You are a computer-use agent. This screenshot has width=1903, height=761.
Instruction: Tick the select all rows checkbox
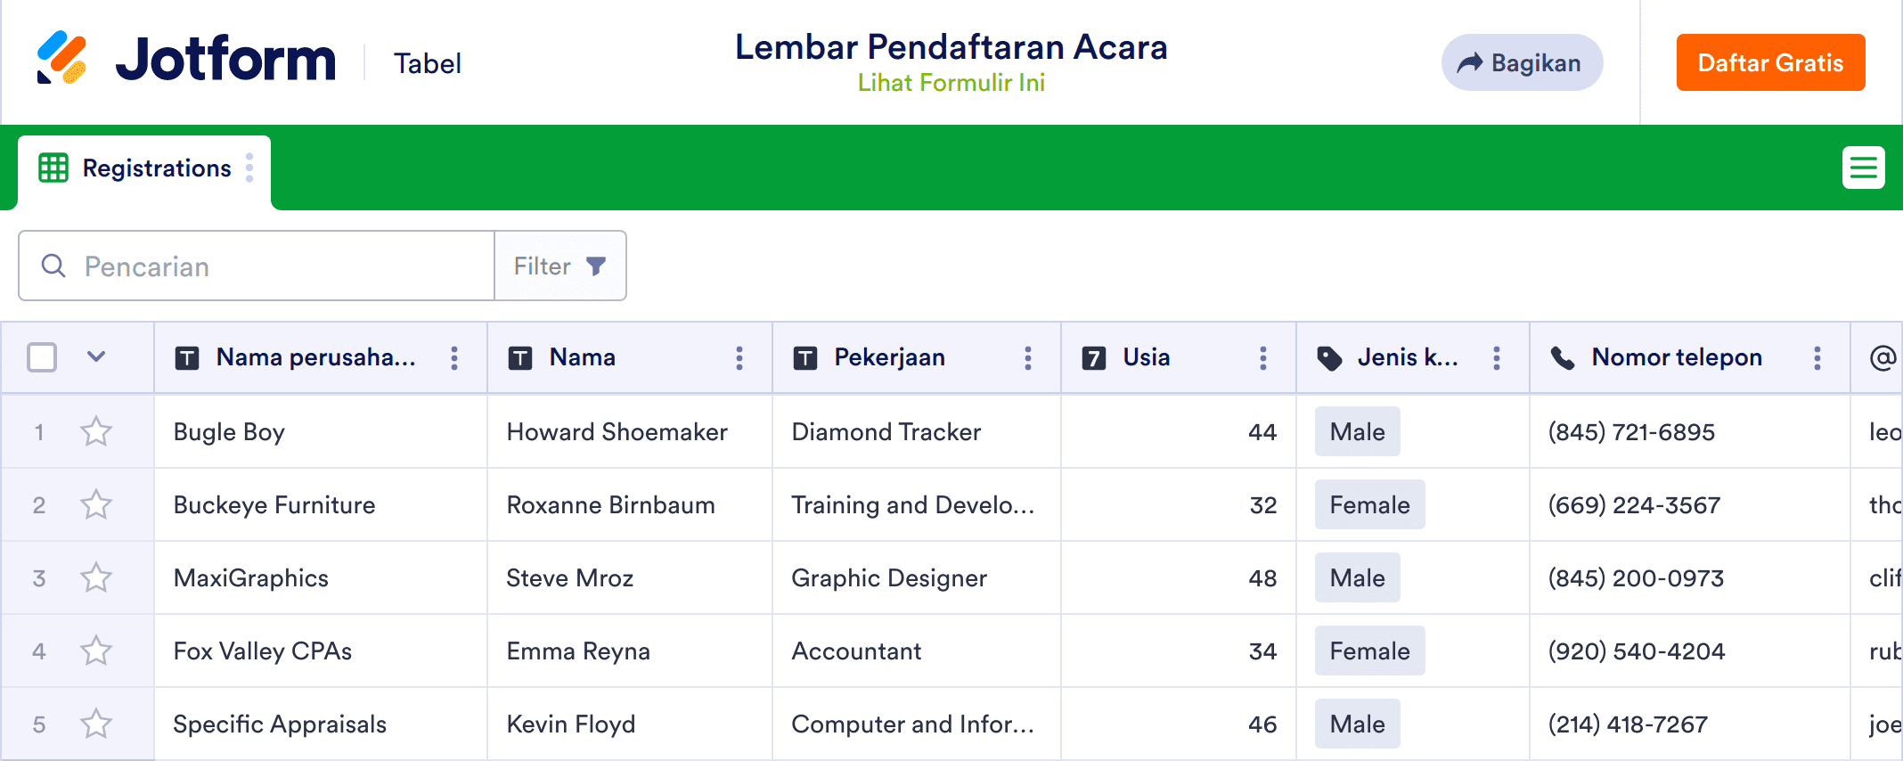[x=42, y=357]
